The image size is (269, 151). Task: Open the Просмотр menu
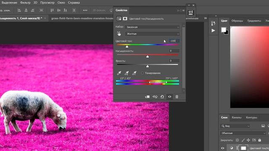tap(47, 3)
